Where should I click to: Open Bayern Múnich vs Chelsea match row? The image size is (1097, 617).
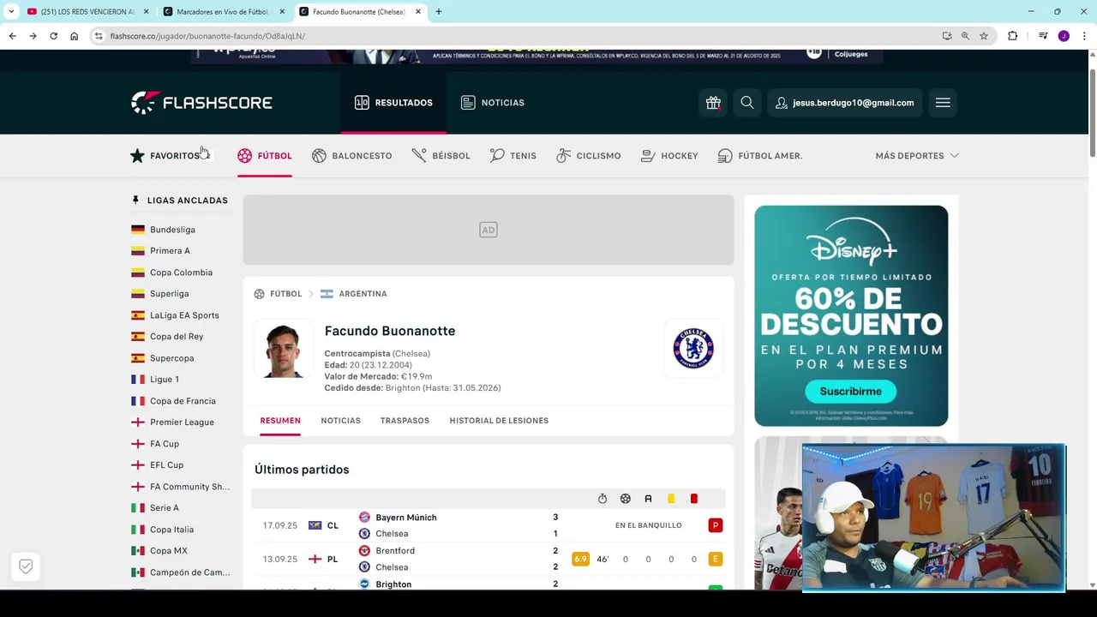(x=489, y=525)
